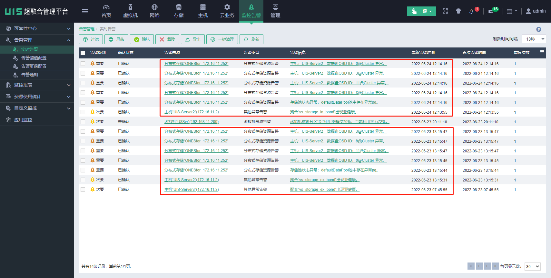Click the 导出 export button
The width and height of the screenshot is (551, 278).
pyautogui.click(x=193, y=39)
